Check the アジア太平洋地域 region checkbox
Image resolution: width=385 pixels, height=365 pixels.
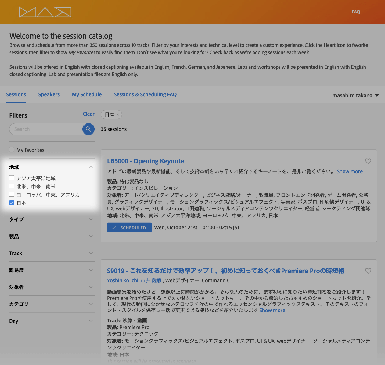(x=12, y=178)
